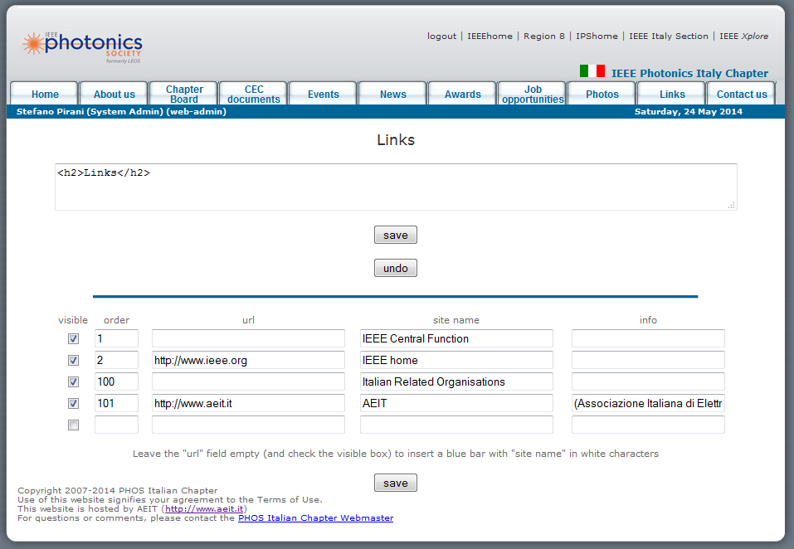Click the url field for Italian Related Organisations
Viewport: 794px width, 549px height.
pos(248,381)
